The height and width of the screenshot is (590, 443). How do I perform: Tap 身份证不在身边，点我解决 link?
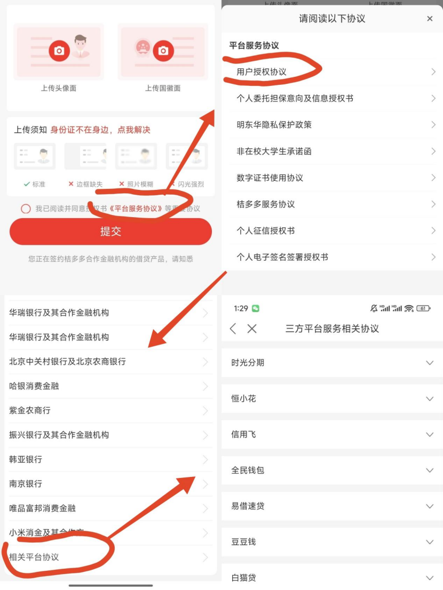(100, 130)
